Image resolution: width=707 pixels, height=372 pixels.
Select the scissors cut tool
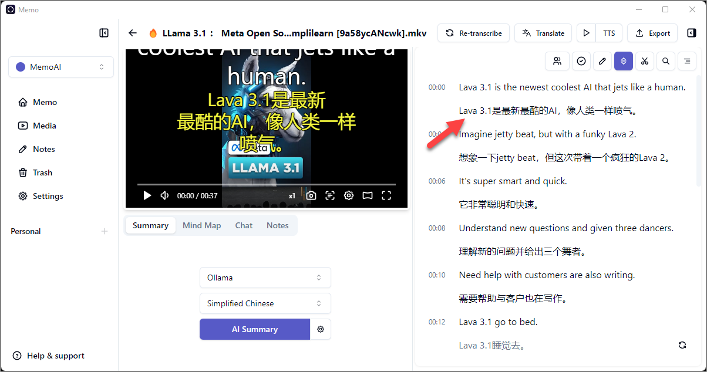645,61
